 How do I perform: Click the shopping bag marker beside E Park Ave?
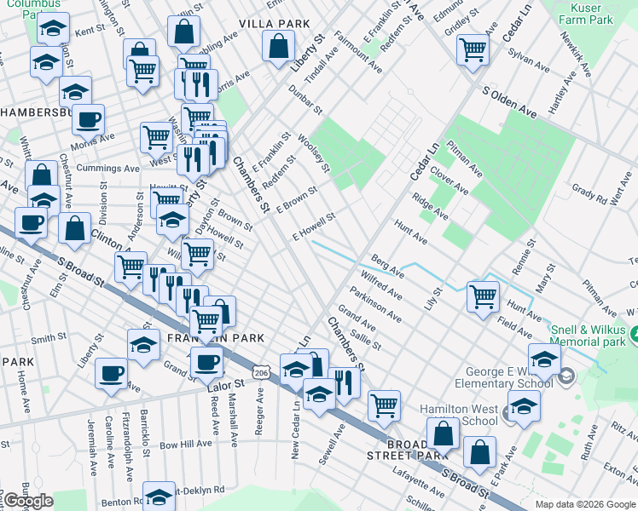pos(480,452)
